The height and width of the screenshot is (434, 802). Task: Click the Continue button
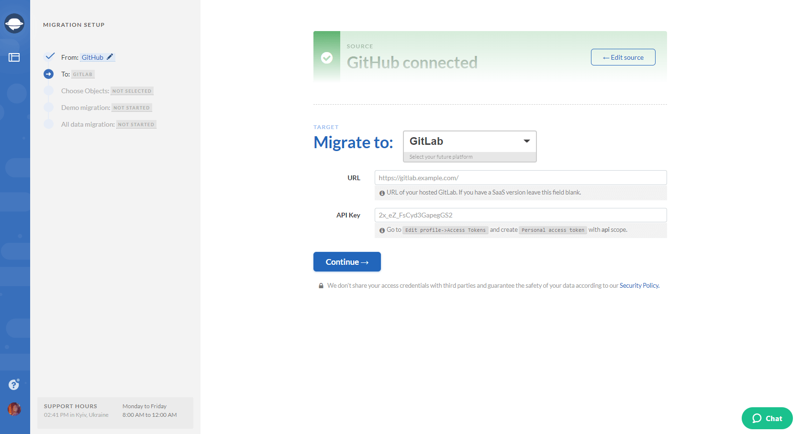coord(347,262)
